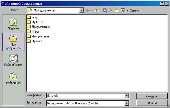Image resolution: width=170 pixels, height=108 pixels.
Task: Click the Search the Web icon
Action: click(105, 10)
